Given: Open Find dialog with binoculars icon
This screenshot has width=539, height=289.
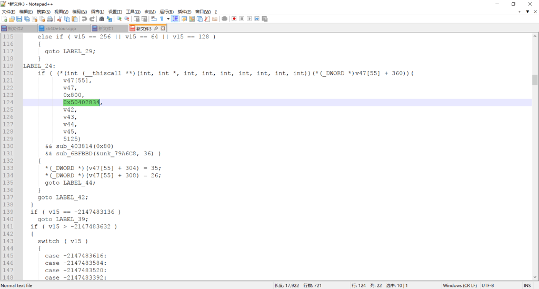Looking at the screenshot, I should (x=102, y=19).
